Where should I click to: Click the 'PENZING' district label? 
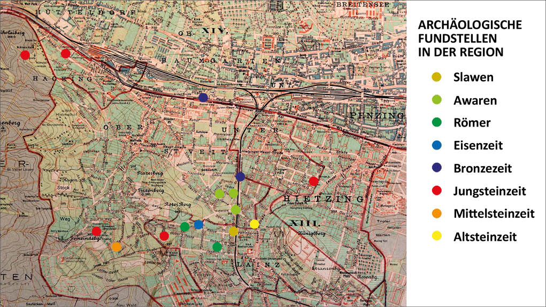[x=377, y=115]
